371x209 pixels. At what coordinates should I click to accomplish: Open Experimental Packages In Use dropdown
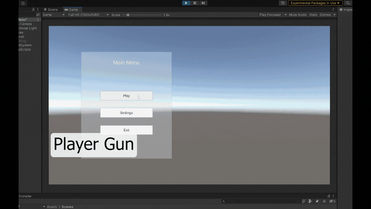[x=315, y=3]
